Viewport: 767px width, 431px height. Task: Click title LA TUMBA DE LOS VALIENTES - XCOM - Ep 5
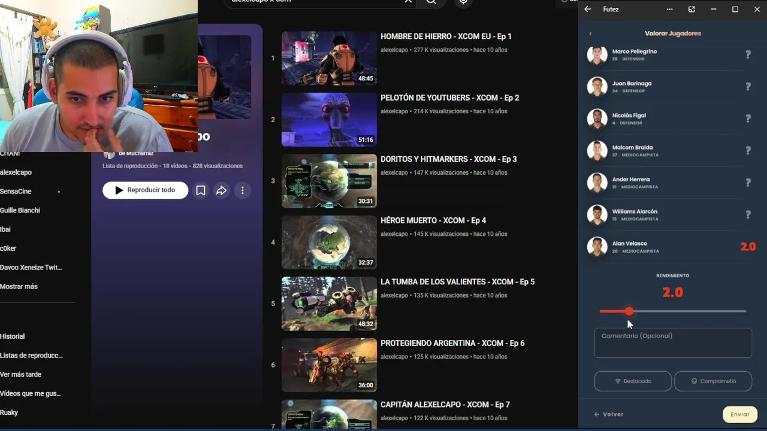click(457, 282)
